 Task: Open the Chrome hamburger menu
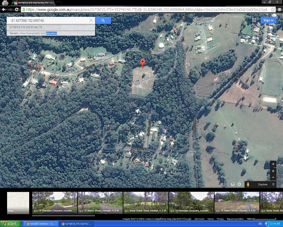tap(279, 9)
